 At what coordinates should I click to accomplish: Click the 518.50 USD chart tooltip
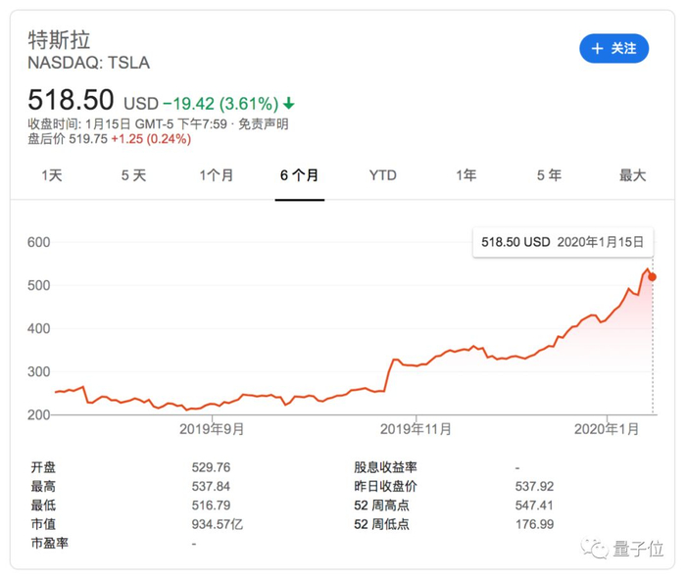pyautogui.click(x=563, y=241)
